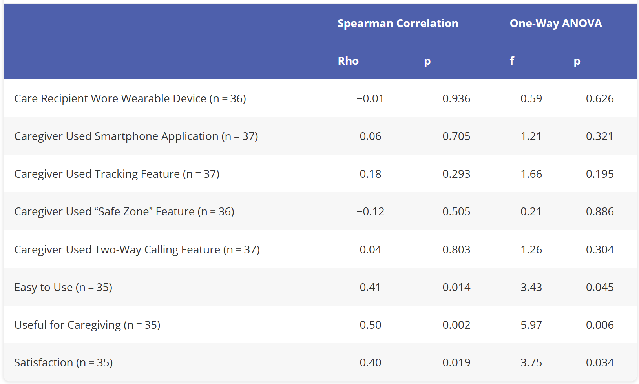
Task: Select the Easy to Use row label
Action: 63,287
